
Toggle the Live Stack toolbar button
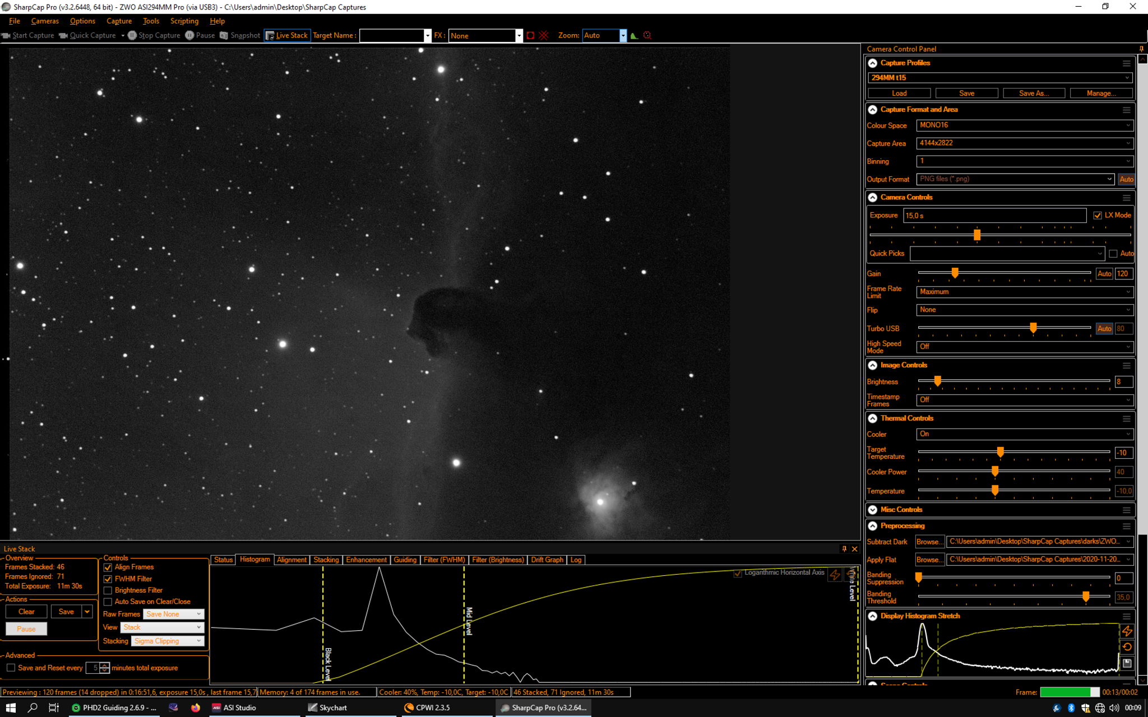click(287, 35)
